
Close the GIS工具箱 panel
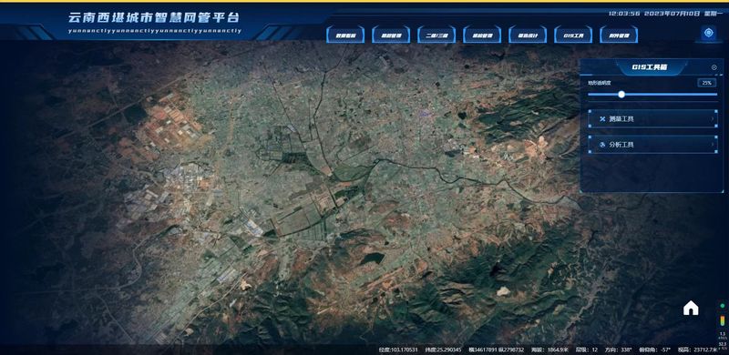pos(714,67)
